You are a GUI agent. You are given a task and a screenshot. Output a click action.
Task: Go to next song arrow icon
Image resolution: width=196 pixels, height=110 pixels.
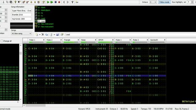tap(68, 2)
